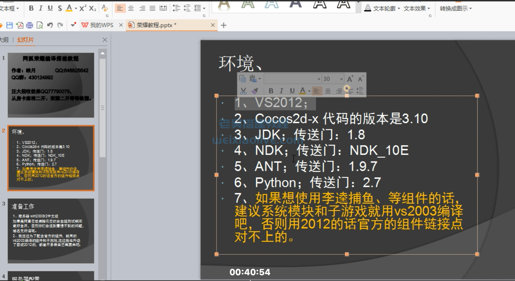Screen dimensions: 515x281
Task: Toggle italic in mini toolbar
Action: [282, 91]
